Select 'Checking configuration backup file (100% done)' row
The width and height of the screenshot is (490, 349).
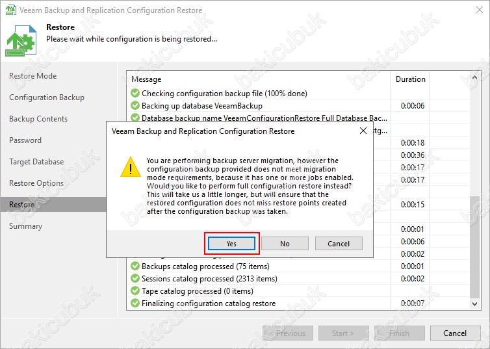(298, 94)
